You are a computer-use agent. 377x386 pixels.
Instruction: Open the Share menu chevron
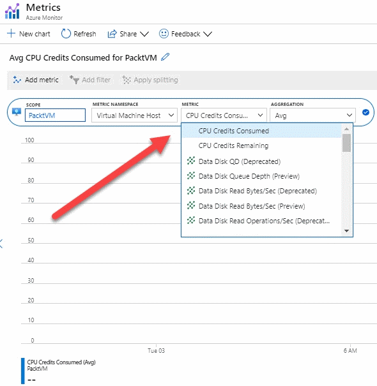coord(144,34)
